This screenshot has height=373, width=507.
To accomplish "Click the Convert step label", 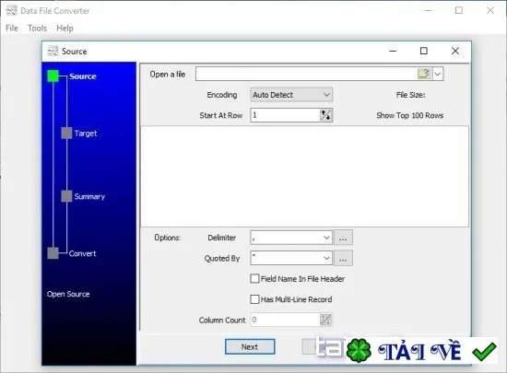I will click(82, 253).
